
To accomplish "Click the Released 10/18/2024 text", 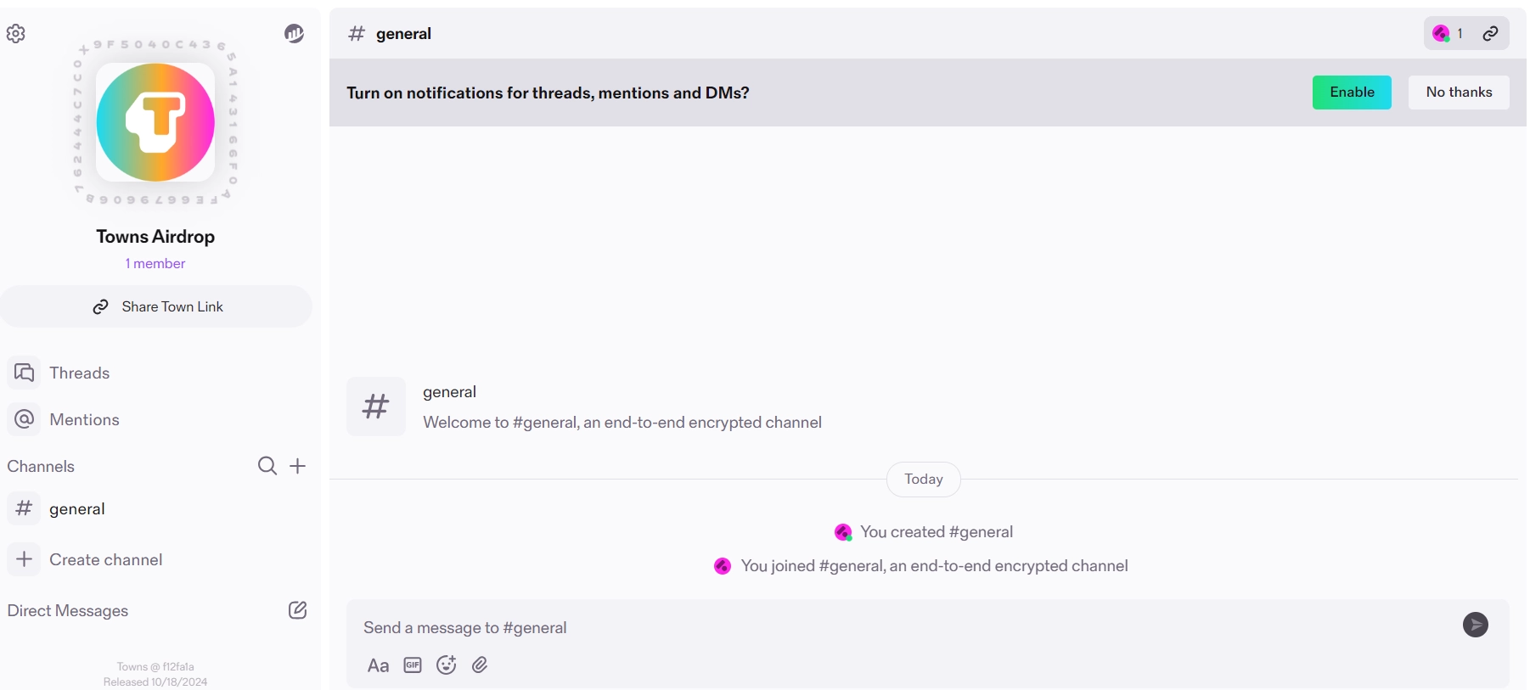I will 155,682.
